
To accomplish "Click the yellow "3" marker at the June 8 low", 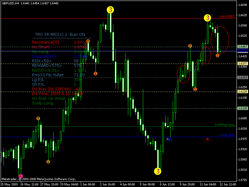I will coord(157,171).
